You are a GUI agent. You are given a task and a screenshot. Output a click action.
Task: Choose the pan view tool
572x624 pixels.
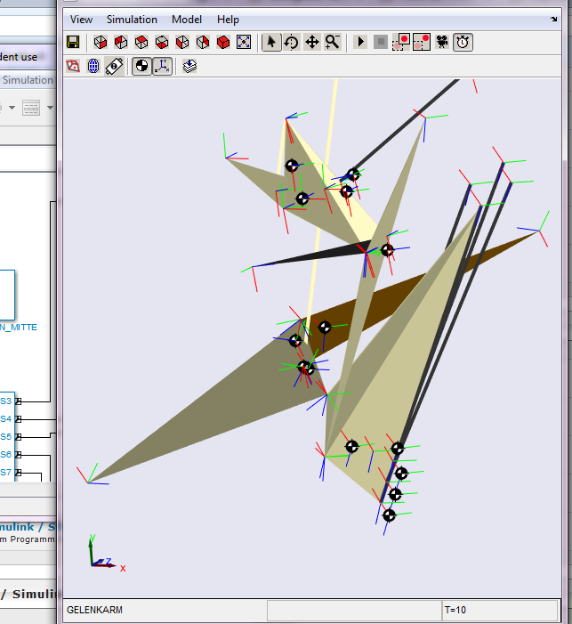click(x=312, y=42)
